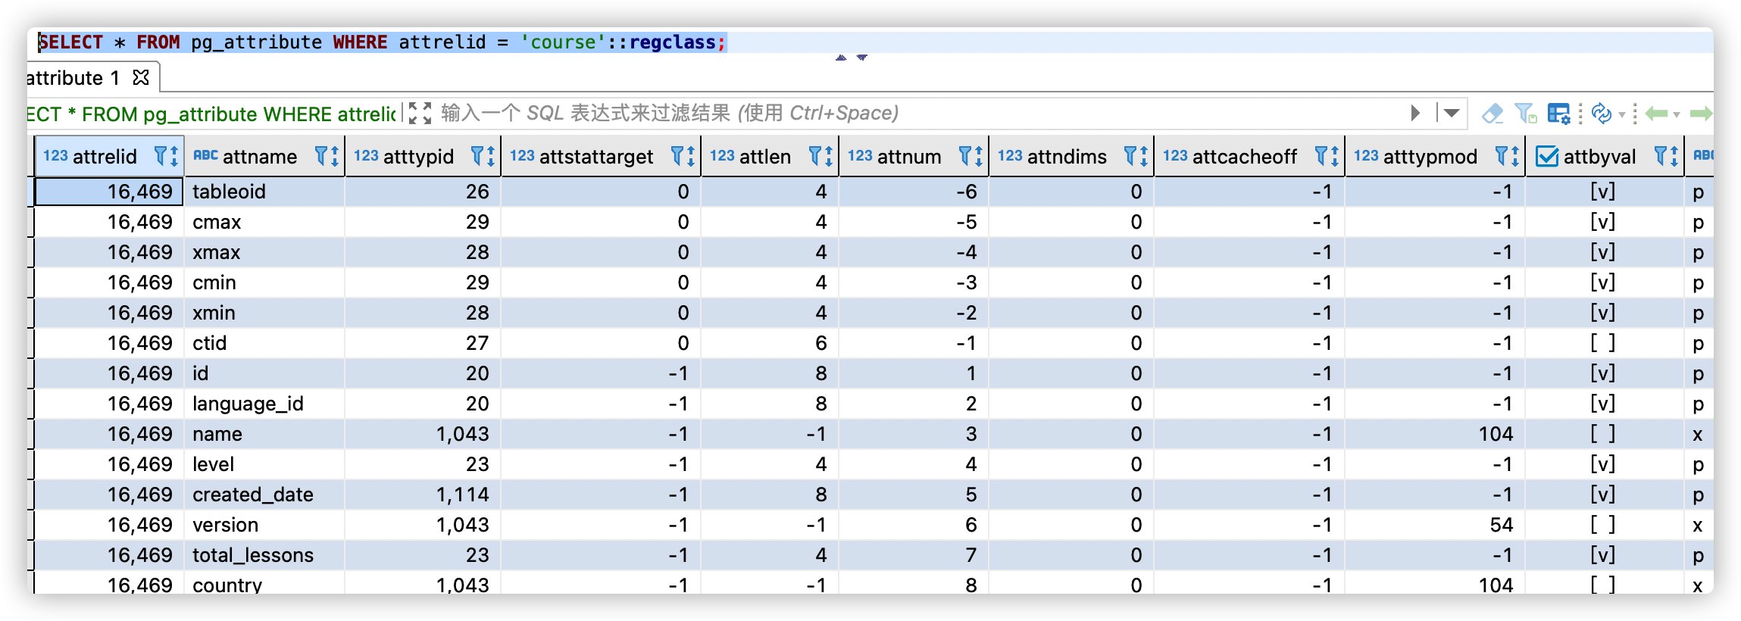This screenshot has height=621, width=1741.
Task: Select the 'xmin' attname cell
Action: click(x=264, y=313)
